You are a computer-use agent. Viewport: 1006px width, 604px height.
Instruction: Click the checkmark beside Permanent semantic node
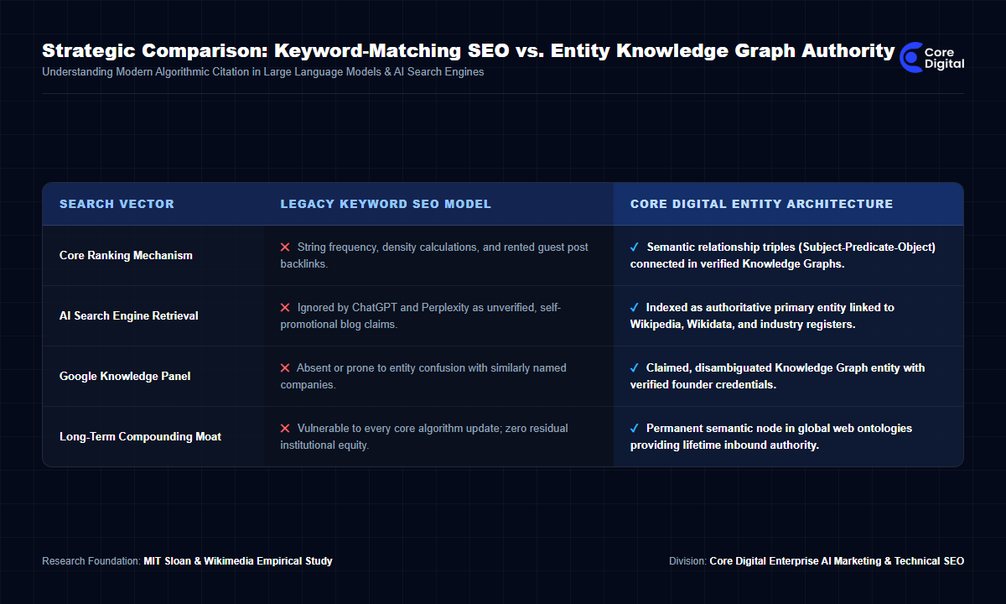click(x=635, y=429)
